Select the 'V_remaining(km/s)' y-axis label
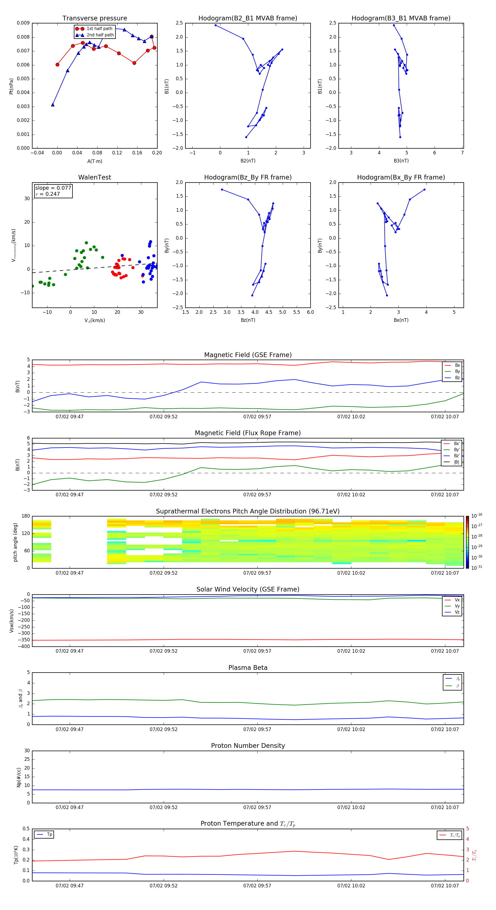This screenshot has width=496, height=910. pyautogui.click(x=14, y=245)
